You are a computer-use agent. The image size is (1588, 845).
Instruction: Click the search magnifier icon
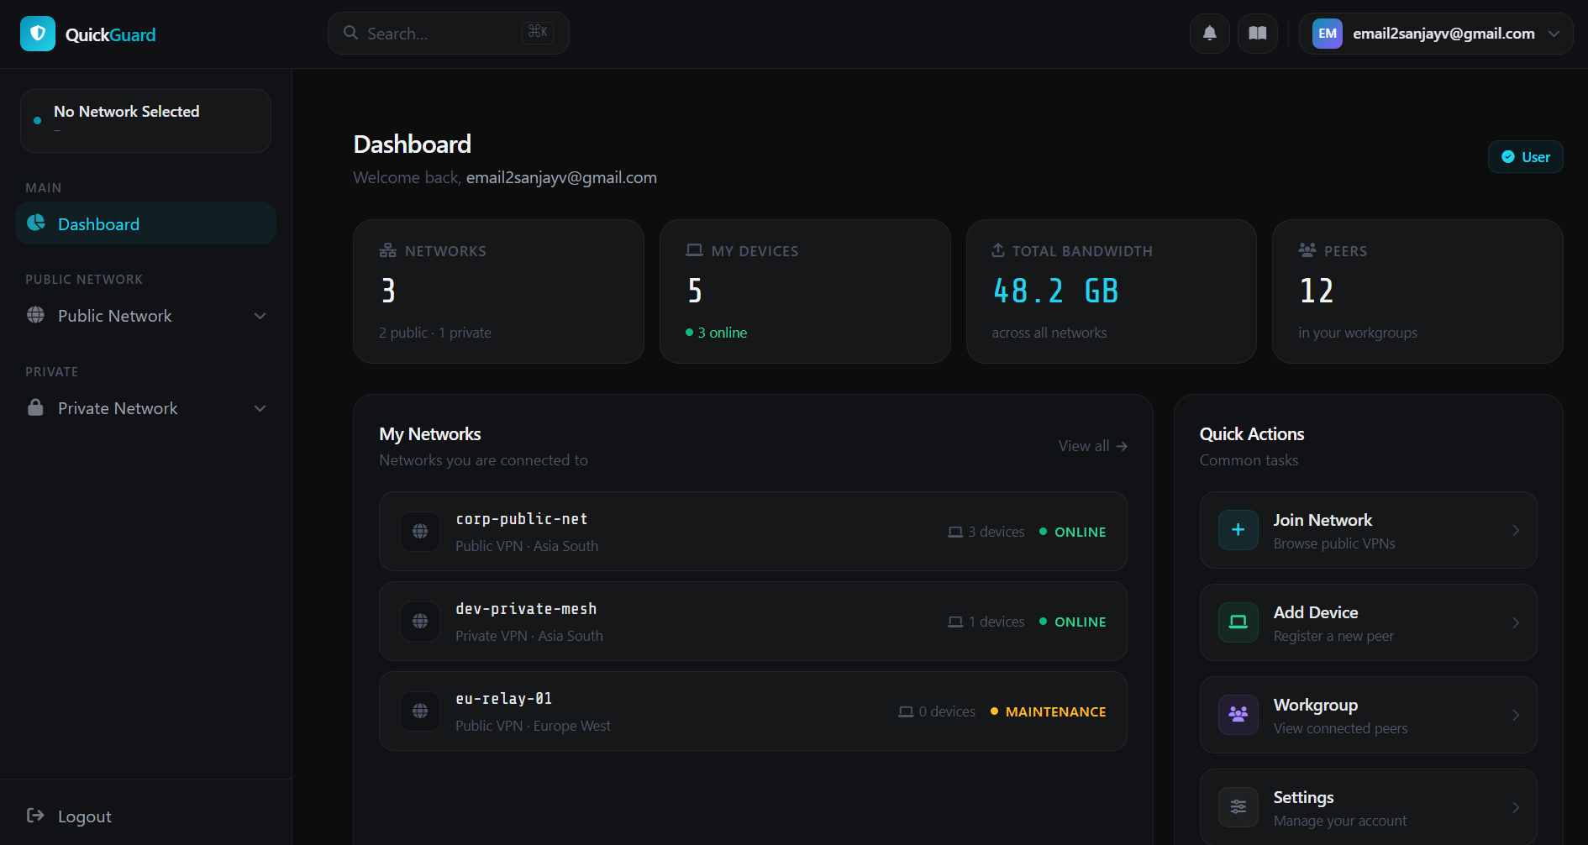tap(350, 33)
